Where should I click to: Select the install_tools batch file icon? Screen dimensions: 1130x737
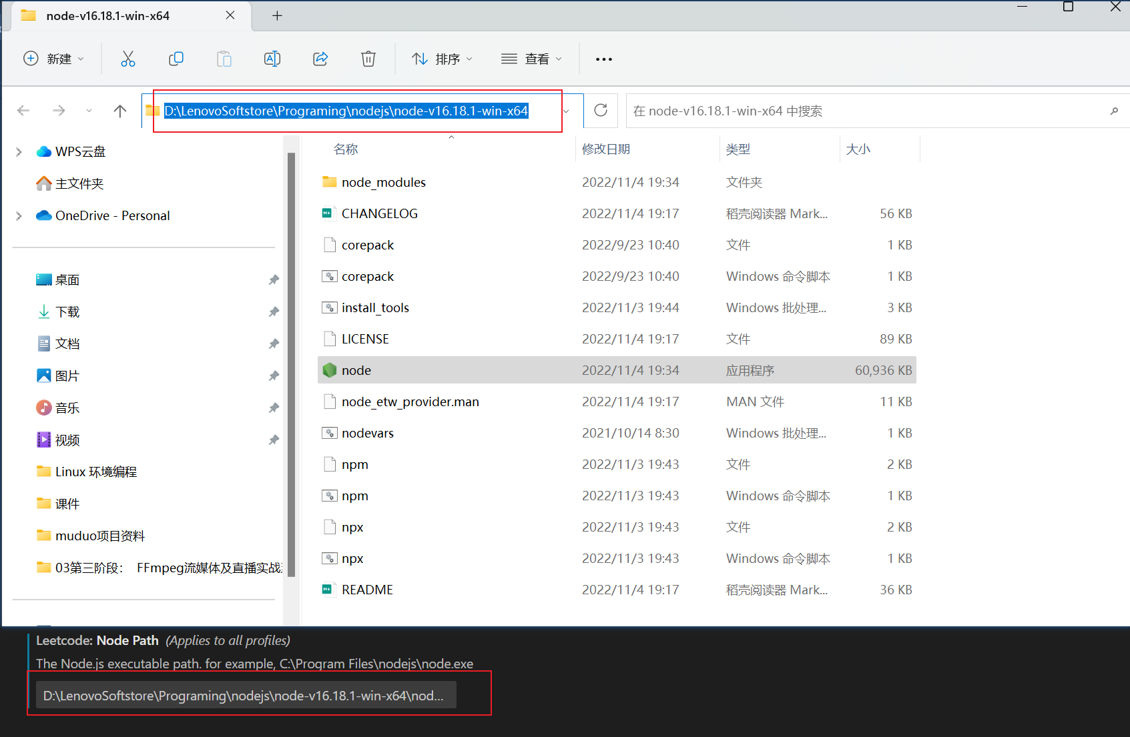(x=330, y=307)
